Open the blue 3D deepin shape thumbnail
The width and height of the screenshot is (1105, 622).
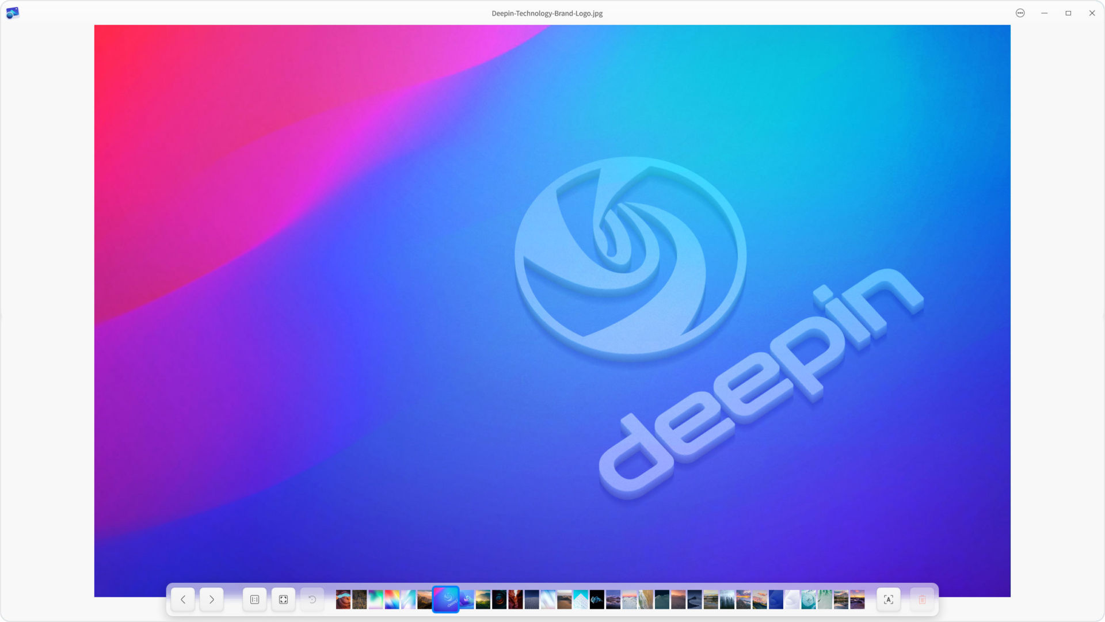tap(467, 600)
